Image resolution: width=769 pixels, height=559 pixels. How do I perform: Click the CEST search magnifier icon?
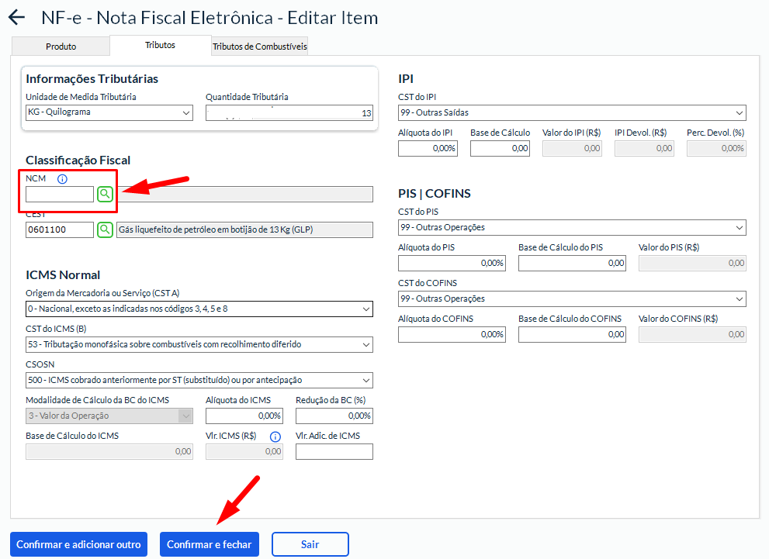(105, 229)
